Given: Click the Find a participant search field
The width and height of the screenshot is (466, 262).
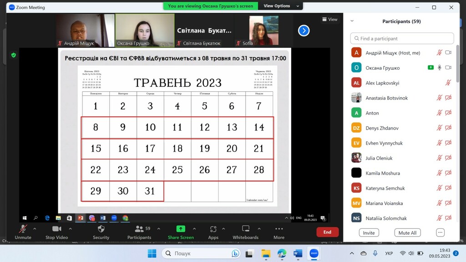Looking at the screenshot, I should tap(402, 39).
